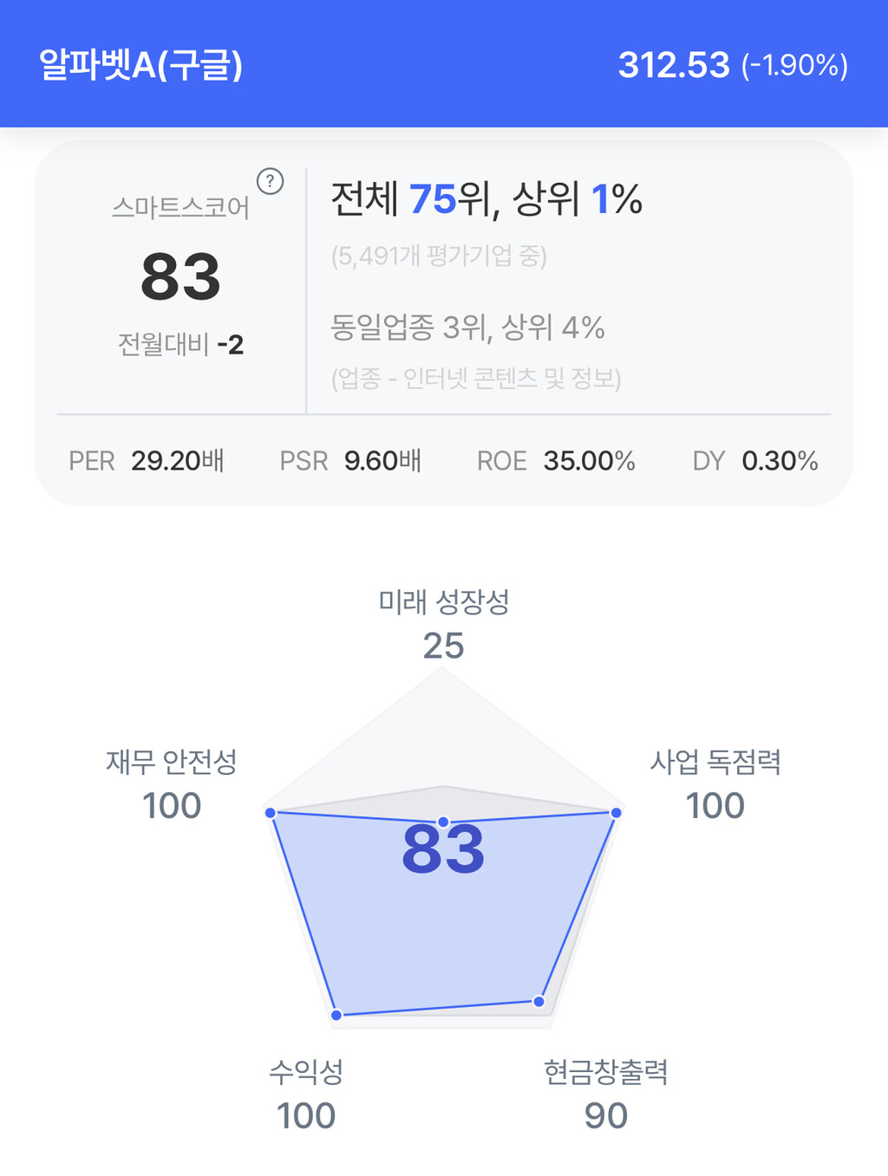888x1176 pixels.
Task: Click the smart score help question mark icon
Action: 271,182
